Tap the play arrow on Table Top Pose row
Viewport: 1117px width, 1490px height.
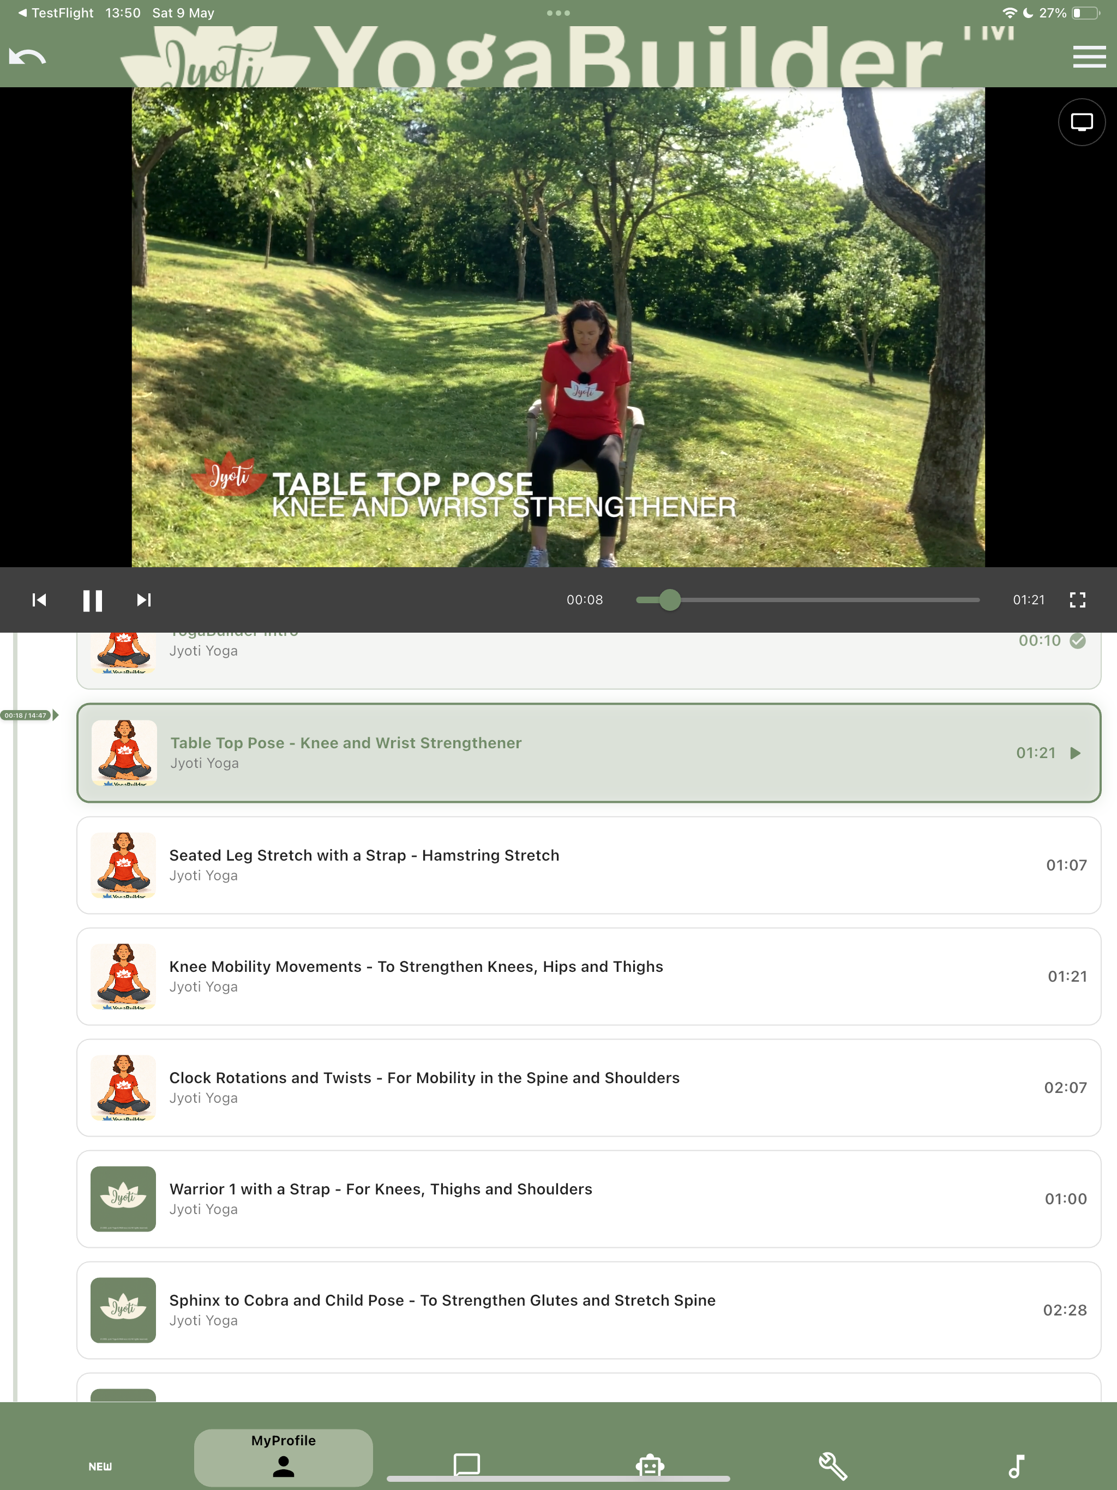(x=1076, y=753)
